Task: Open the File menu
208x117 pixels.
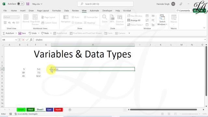Action: coord(5,11)
